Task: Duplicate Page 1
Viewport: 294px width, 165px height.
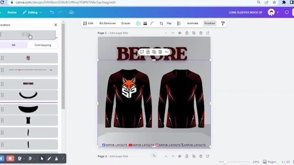Action: (x=194, y=33)
